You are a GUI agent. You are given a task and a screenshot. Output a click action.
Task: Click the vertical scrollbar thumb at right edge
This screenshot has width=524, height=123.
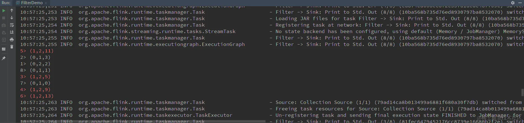[x=522, y=92]
